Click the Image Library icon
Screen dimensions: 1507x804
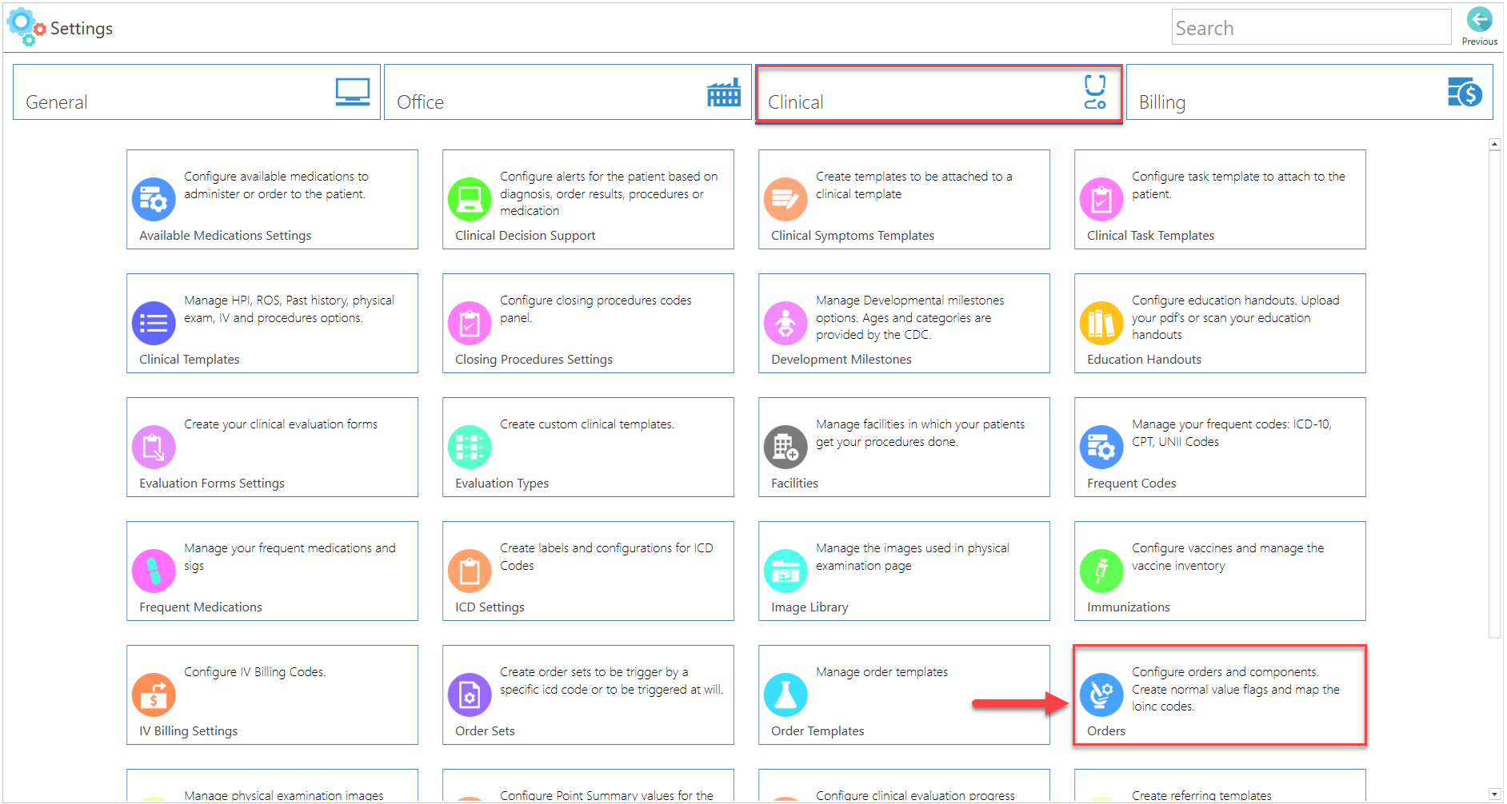click(x=785, y=571)
